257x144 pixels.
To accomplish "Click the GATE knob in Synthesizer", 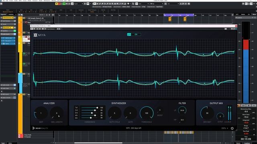I will (x=130, y=113).
